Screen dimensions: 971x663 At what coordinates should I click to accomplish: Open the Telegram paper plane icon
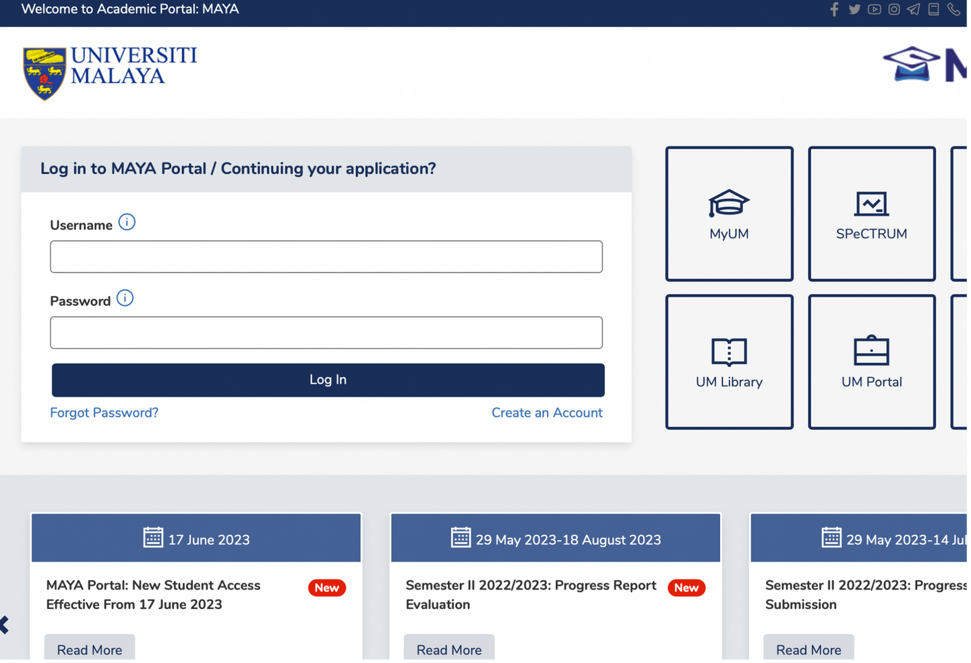[914, 9]
